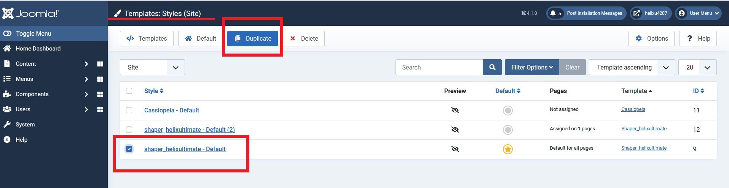Viewport: 729px width, 188px height.
Task: Click the Users sidebar label
Action: (x=23, y=109)
